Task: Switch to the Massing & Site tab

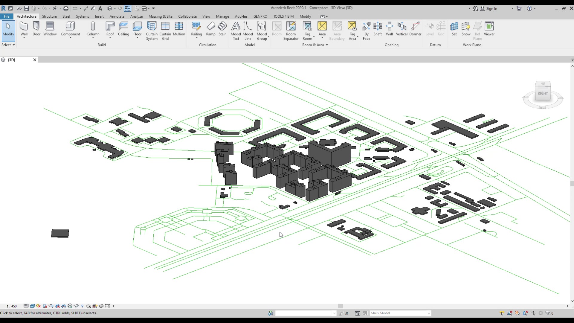Action: point(160,16)
